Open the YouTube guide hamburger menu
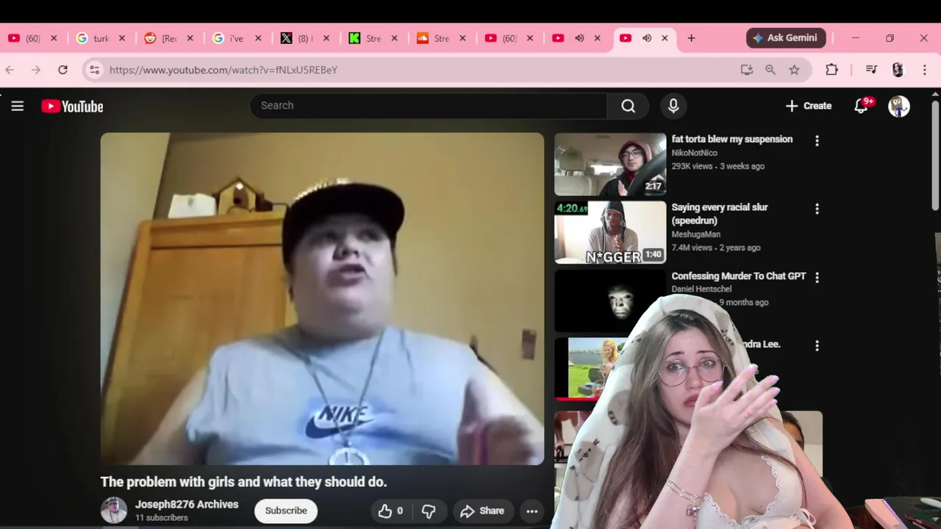 pos(18,107)
